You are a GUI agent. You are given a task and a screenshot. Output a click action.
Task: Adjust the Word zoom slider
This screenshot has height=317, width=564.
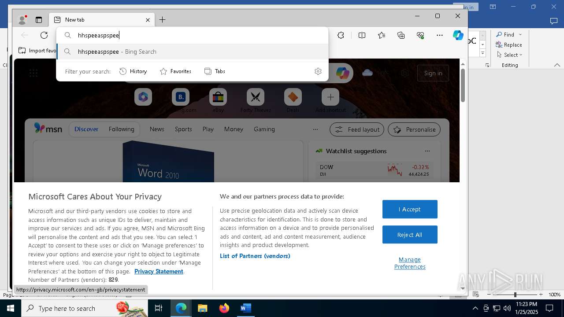(x=515, y=295)
